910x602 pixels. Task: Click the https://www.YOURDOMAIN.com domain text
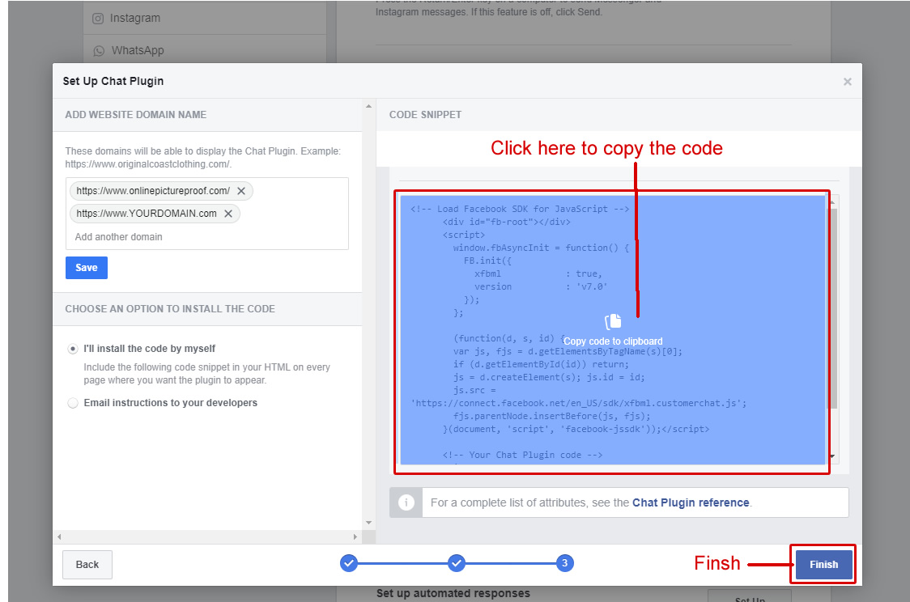coord(147,214)
